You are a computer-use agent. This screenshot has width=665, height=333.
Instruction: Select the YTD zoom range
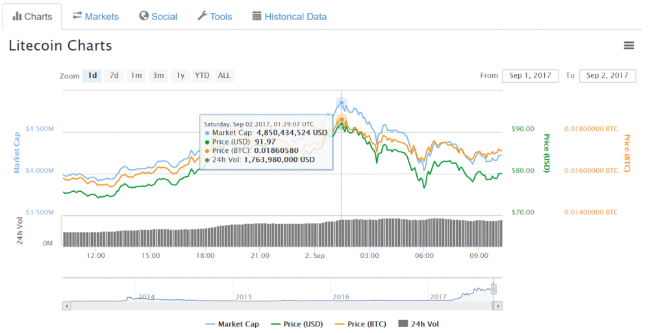tap(203, 76)
